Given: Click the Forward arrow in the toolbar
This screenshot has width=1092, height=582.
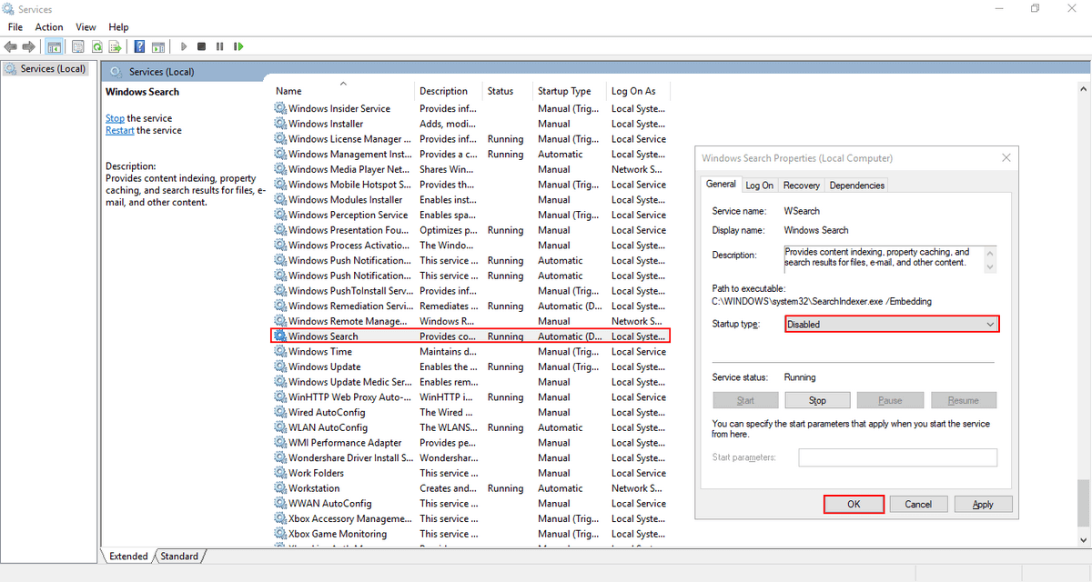Looking at the screenshot, I should point(29,46).
